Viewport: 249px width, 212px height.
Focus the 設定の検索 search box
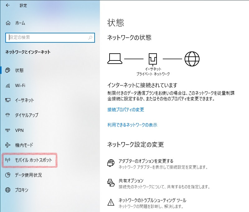[x=50, y=38]
